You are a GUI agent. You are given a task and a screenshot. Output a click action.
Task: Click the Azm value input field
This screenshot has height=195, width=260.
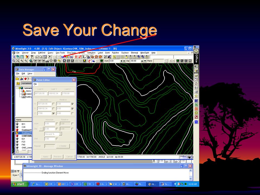point(115,61)
